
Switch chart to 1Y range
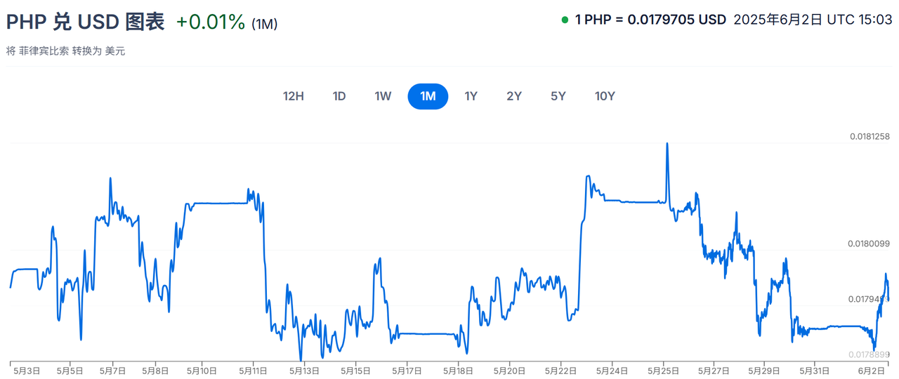471,96
